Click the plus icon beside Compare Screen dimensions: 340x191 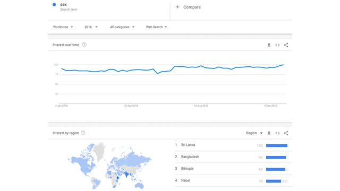178,7
